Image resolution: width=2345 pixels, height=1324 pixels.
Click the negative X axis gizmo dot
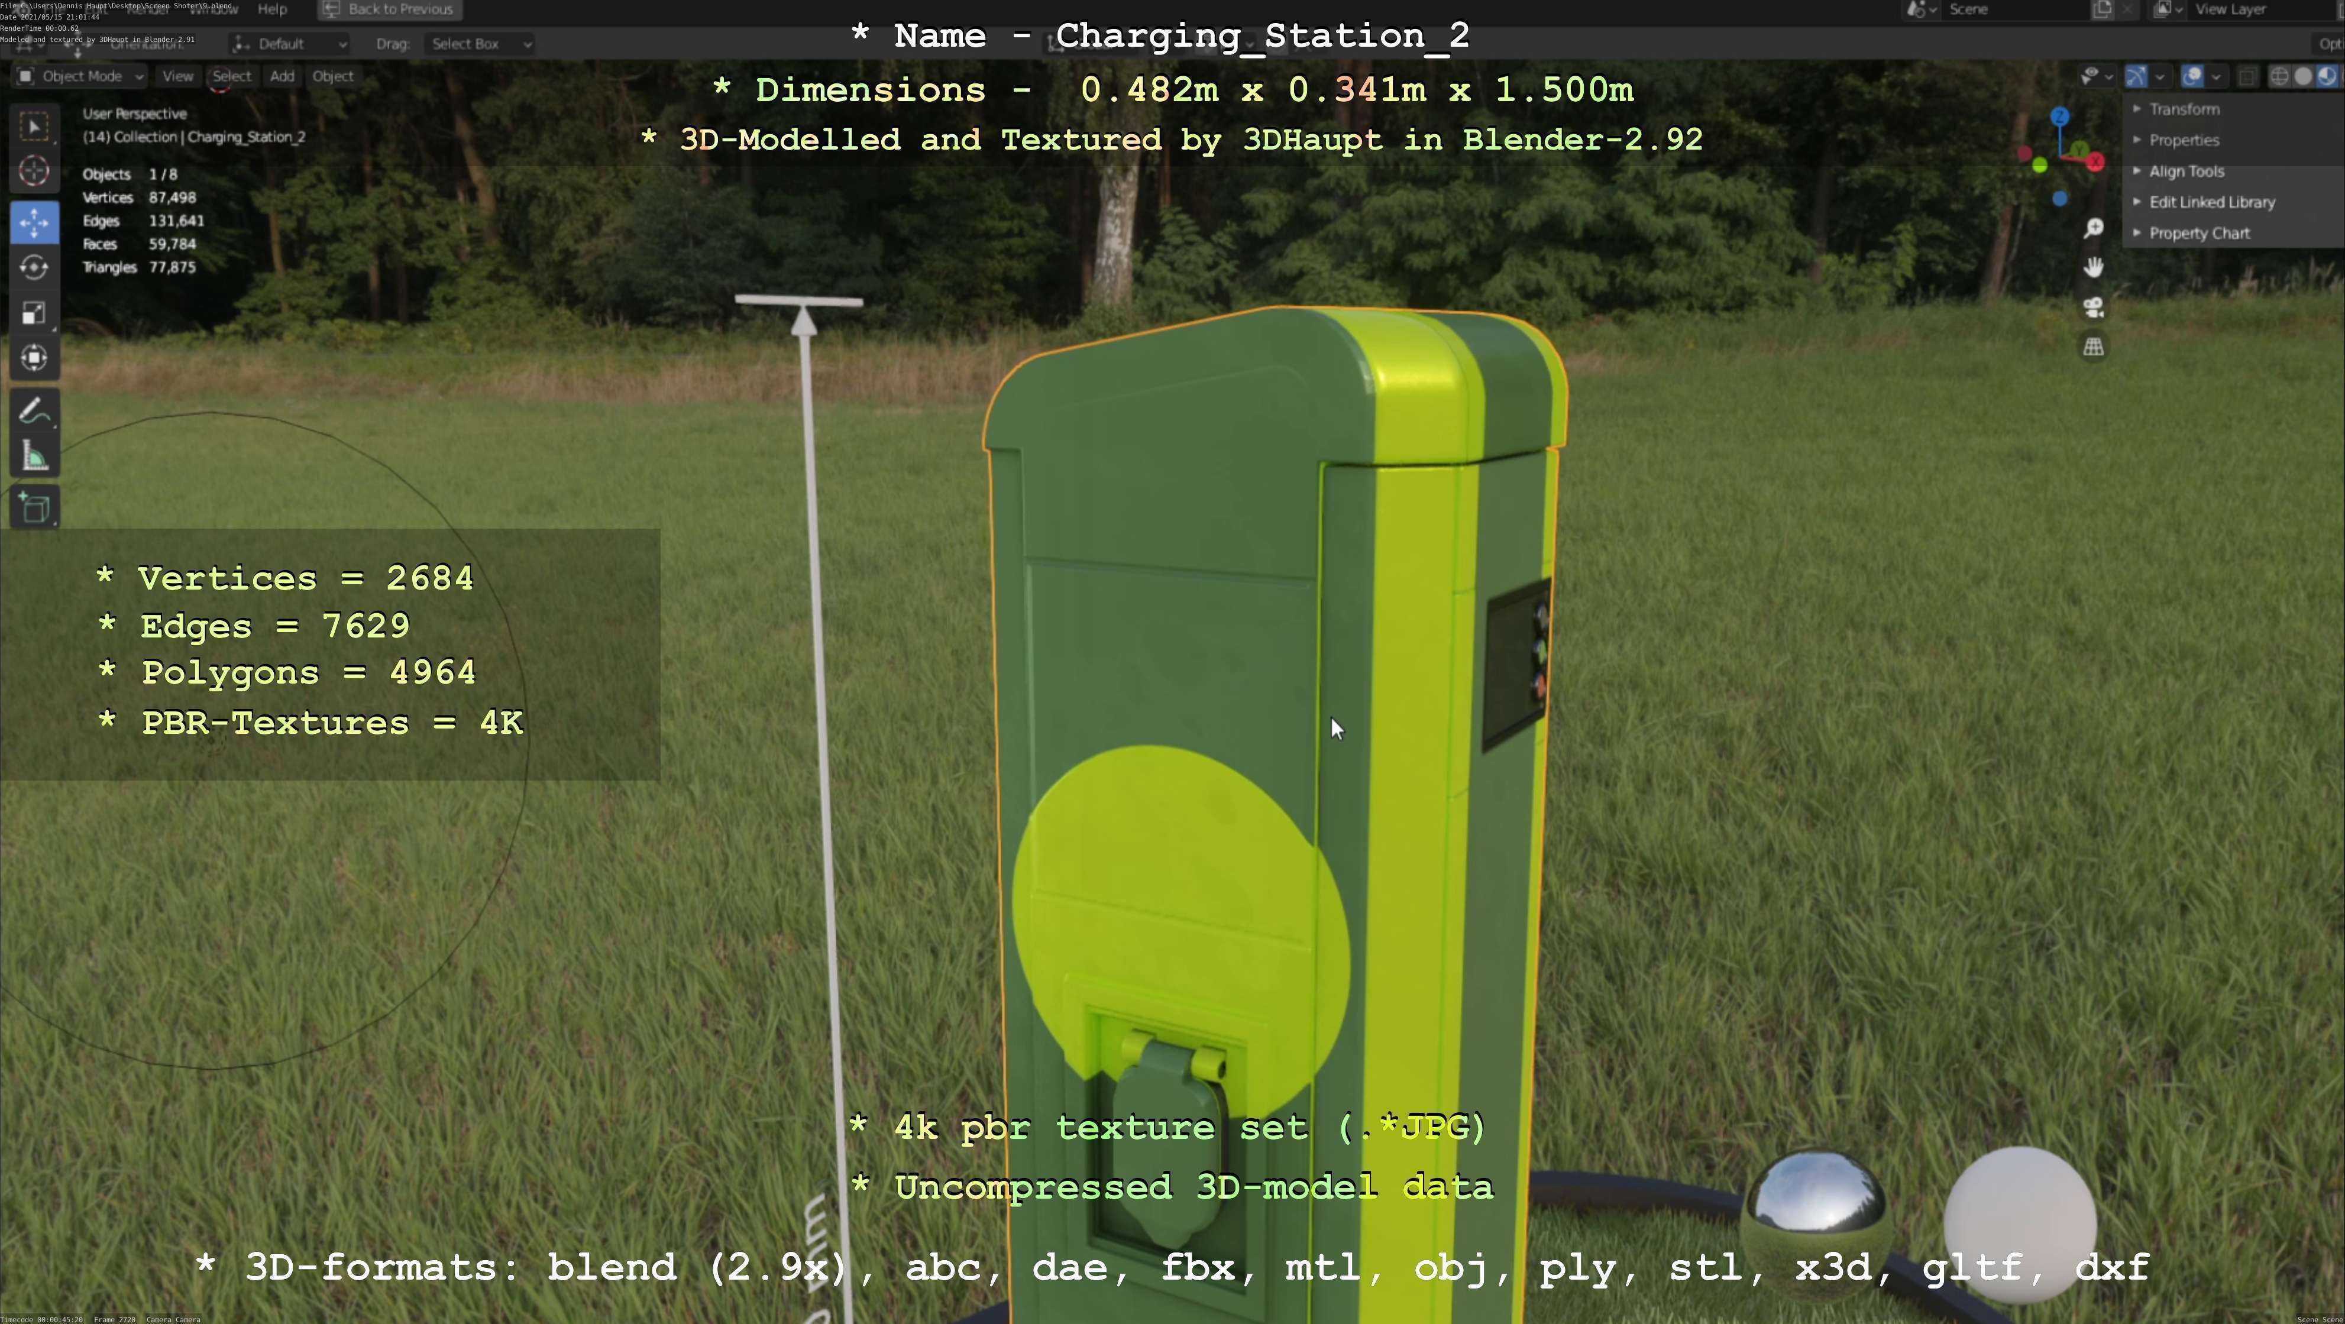click(2024, 153)
